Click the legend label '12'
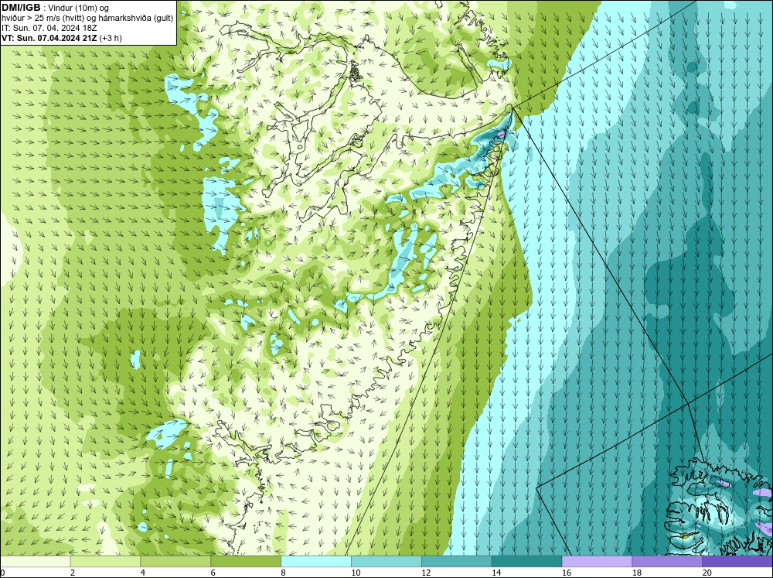 click(426, 573)
